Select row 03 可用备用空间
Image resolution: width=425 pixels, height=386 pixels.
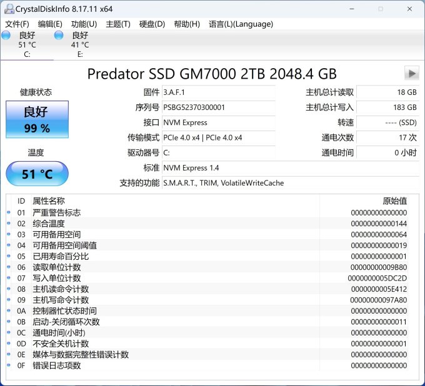207,235
